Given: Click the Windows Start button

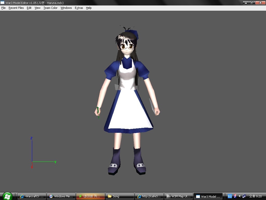Looking at the screenshot, I should click(x=7, y=196).
